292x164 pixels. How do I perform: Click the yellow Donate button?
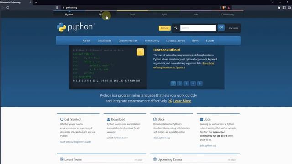(x=165, y=28)
